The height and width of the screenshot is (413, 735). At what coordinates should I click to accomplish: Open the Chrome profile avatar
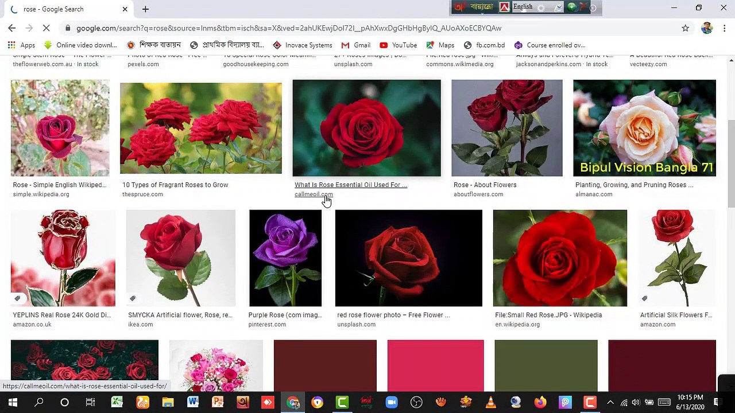(707, 28)
